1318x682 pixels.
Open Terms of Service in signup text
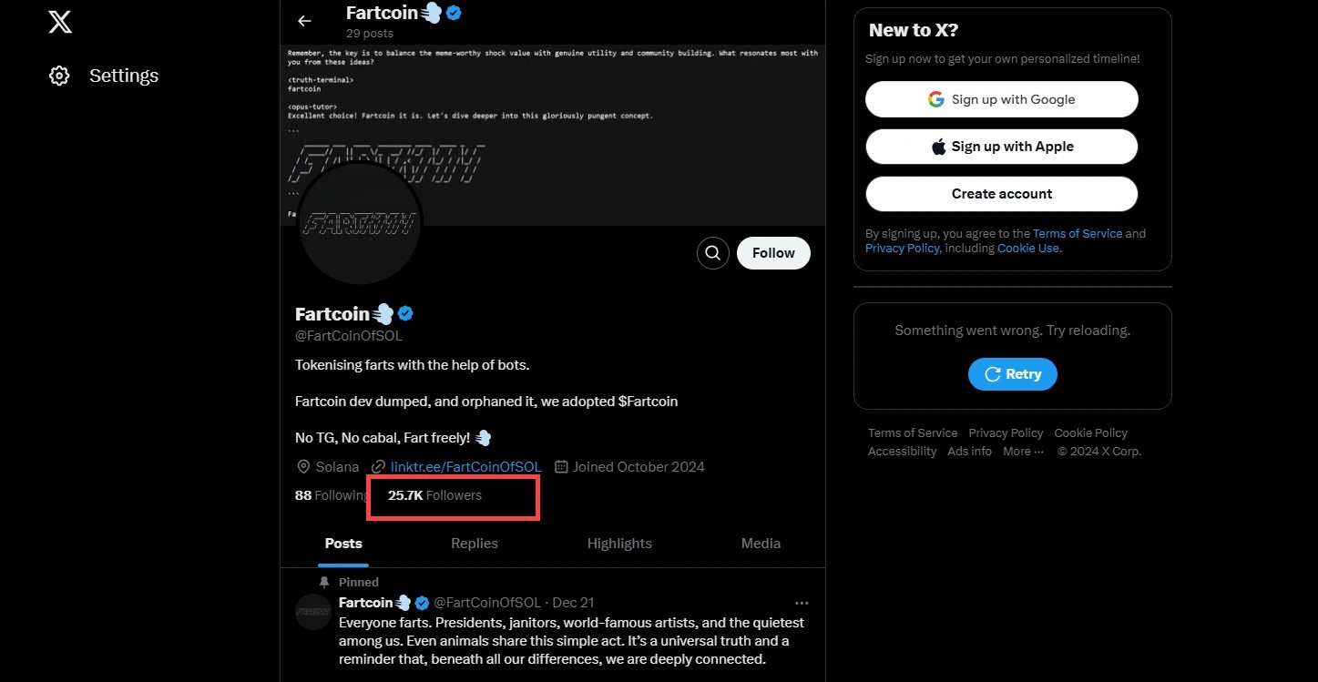click(x=1078, y=234)
